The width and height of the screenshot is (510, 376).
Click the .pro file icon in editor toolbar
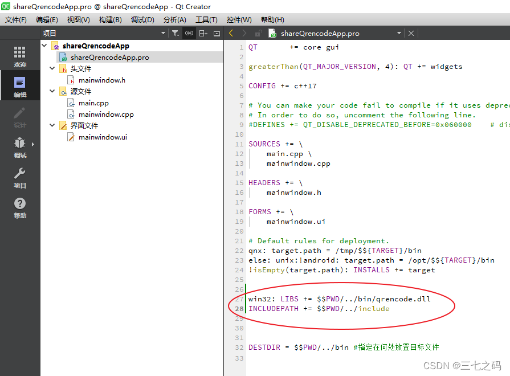point(272,33)
